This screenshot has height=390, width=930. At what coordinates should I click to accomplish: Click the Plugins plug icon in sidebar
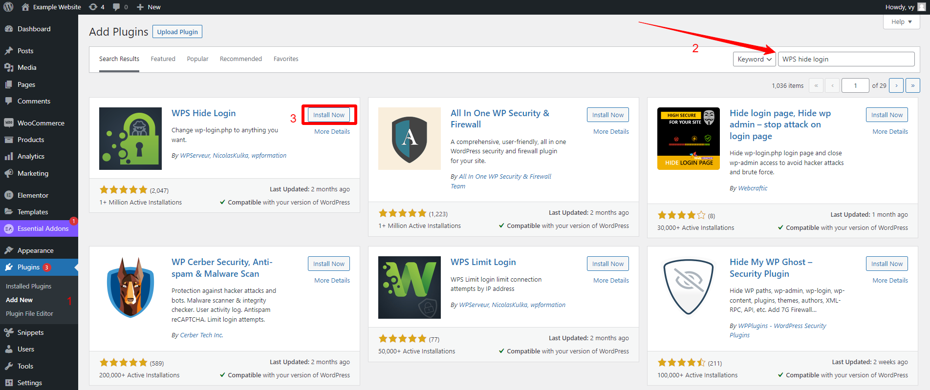click(9, 267)
